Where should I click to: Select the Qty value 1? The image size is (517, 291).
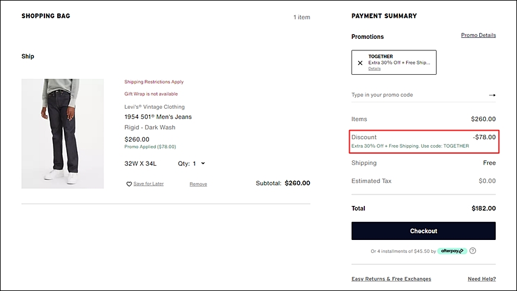(x=195, y=163)
